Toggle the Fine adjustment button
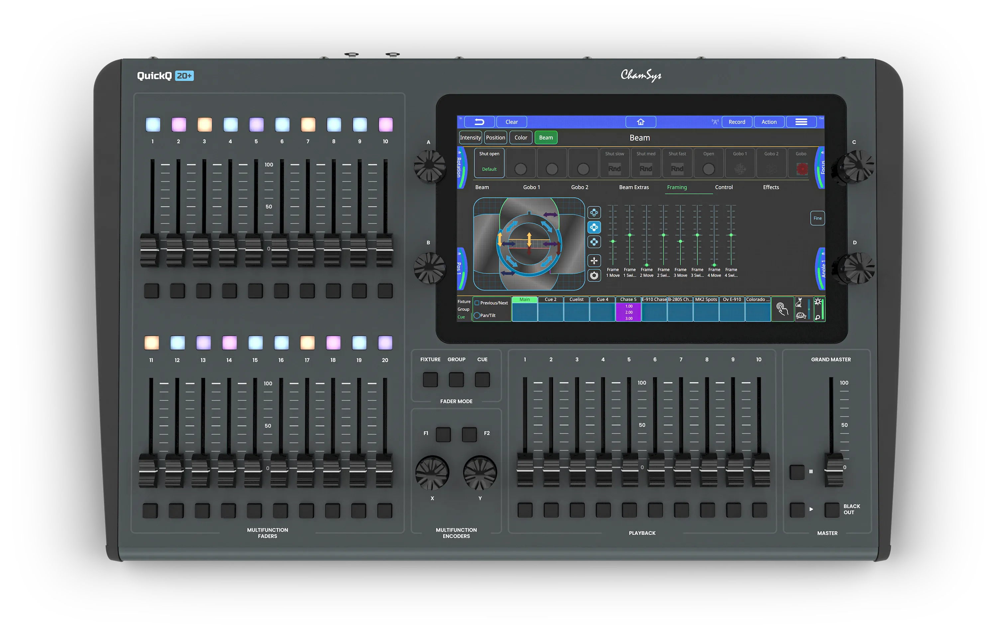 (817, 218)
